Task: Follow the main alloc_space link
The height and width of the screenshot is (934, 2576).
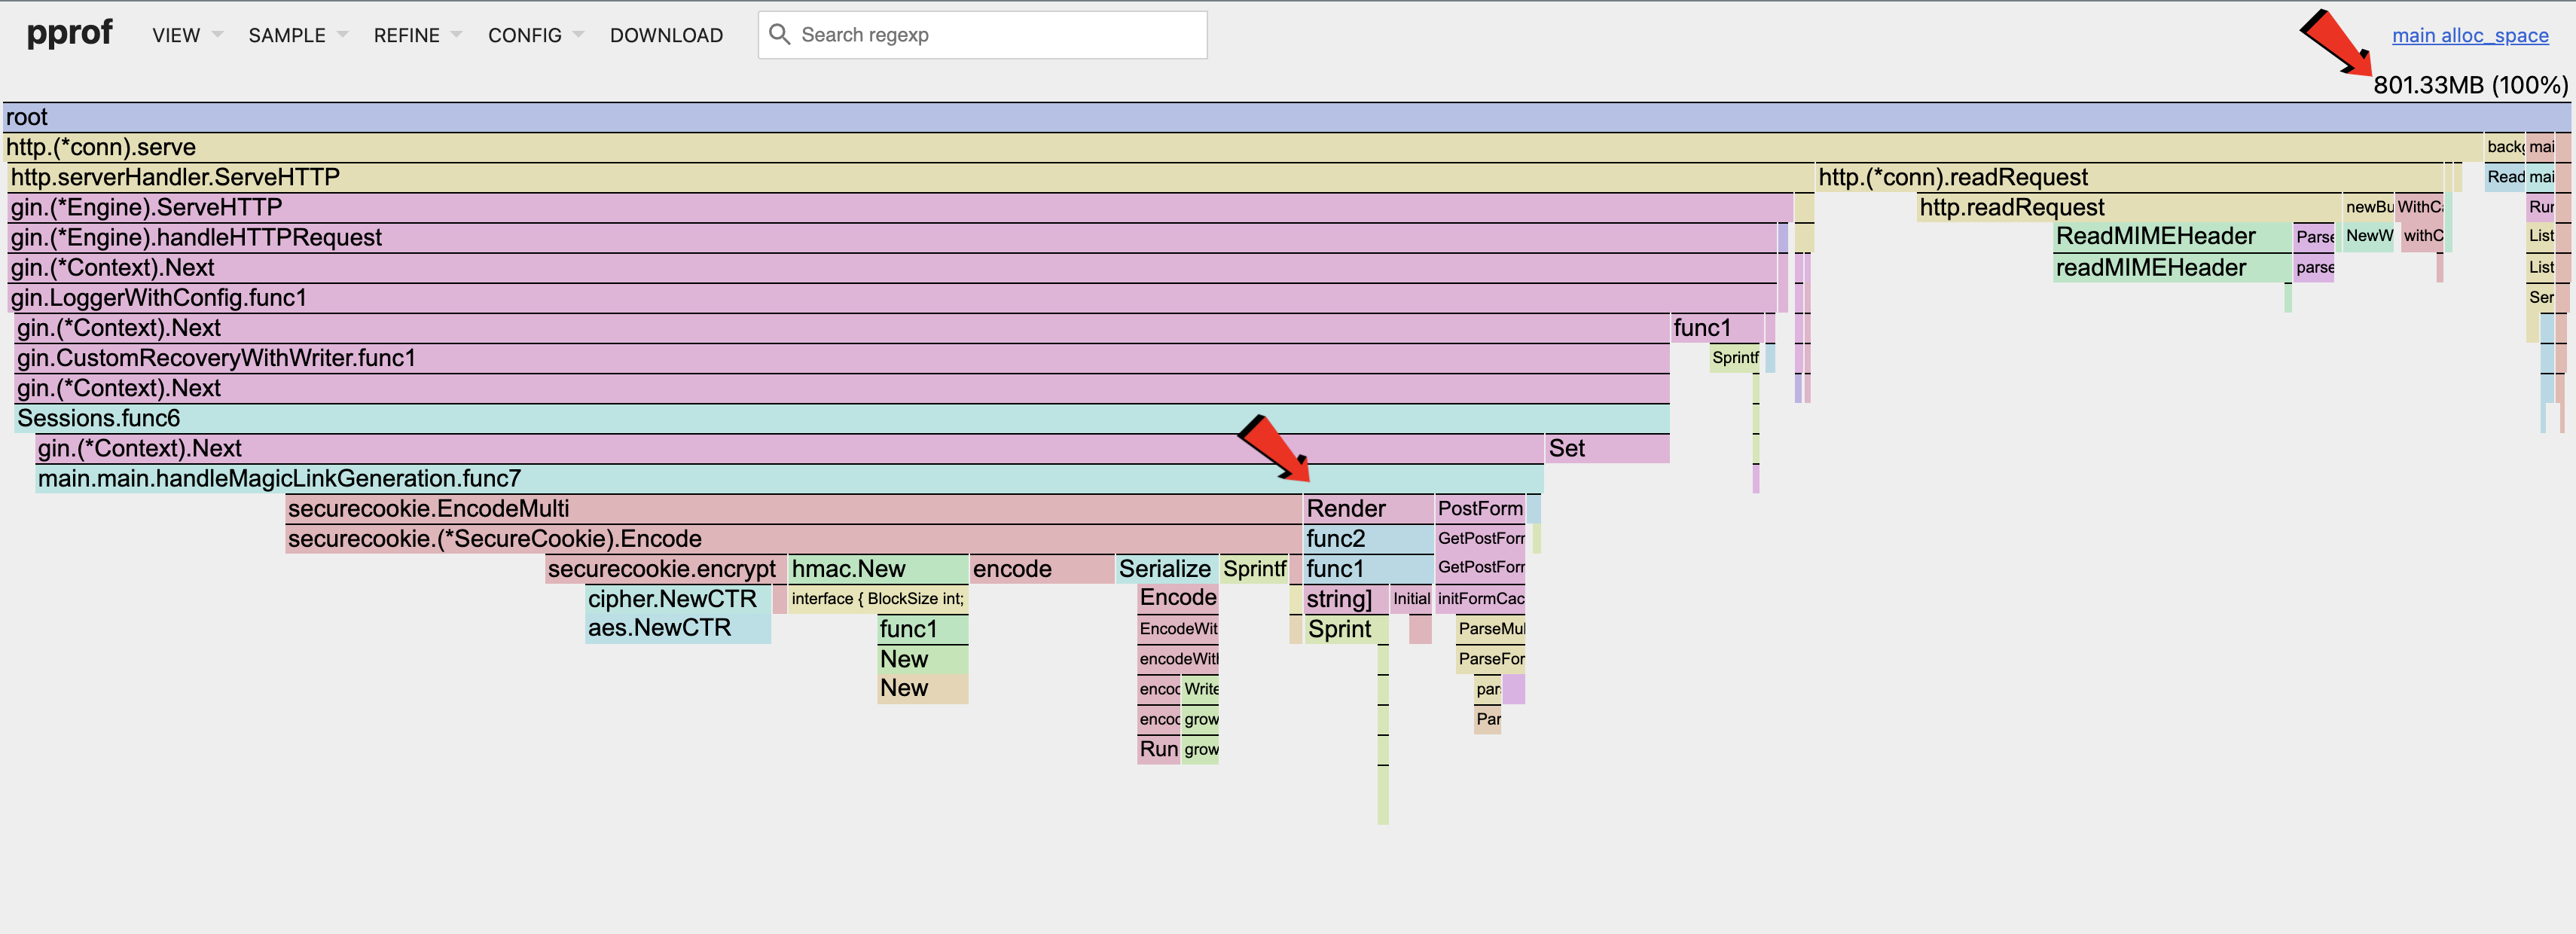Action: tap(2470, 34)
